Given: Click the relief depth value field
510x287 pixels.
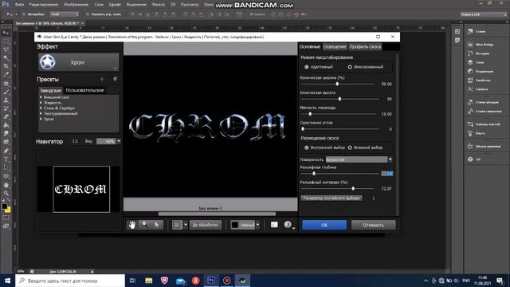Looking at the screenshot, I should tap(387, 174).
